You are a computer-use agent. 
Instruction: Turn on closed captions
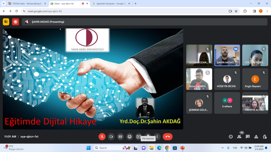pos(120,137)
